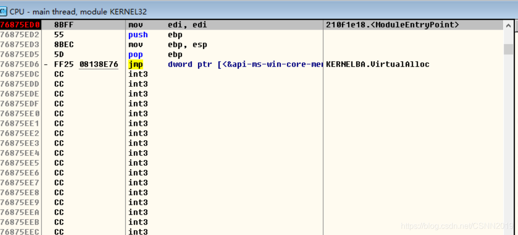Click the highlighted jmp mnemonic
The height and width of the screenshot is (235, 518).
click(x=135, y=64)
